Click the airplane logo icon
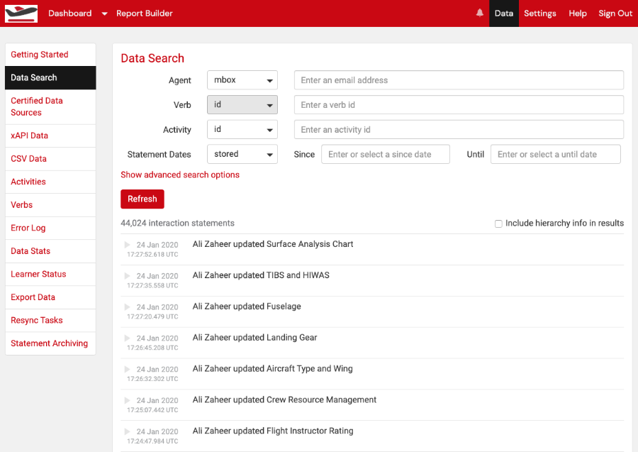This screenshot has width=638, height=452. (21, 13)
